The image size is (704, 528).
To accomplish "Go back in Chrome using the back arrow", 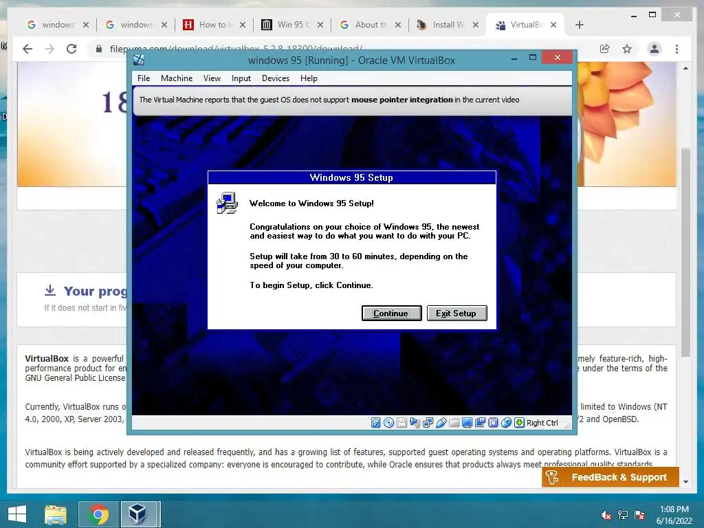I will [x=27, y=49].
